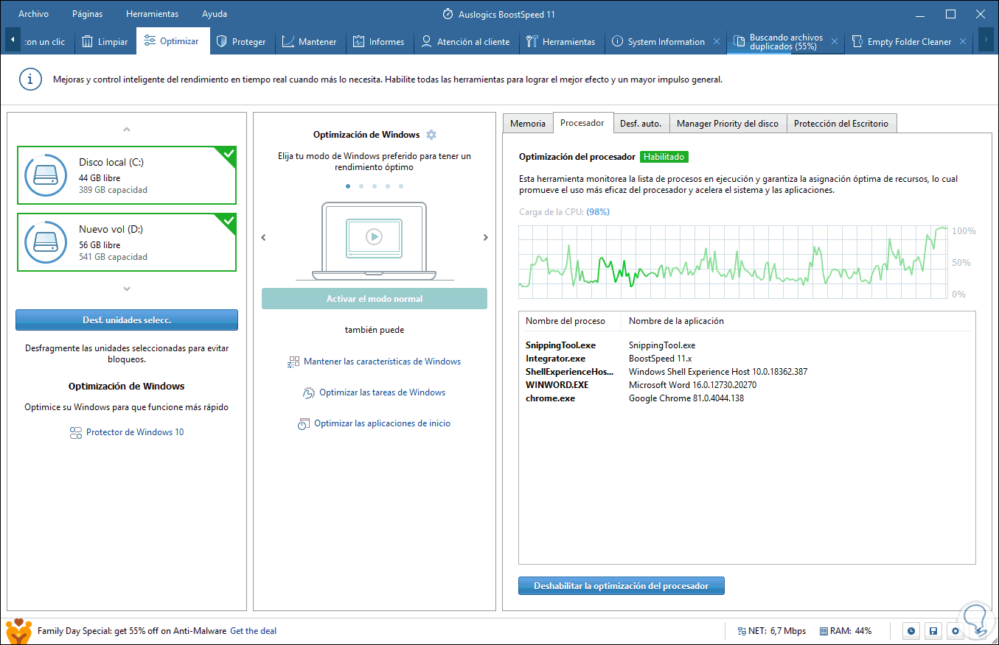Viewport: 999px width, 645px height.
Task: Switch to the Desf. auto. tab
Action: point(641,124)
